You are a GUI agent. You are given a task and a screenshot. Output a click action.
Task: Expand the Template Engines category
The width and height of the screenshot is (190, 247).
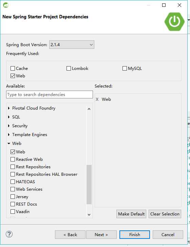(9, 135)
